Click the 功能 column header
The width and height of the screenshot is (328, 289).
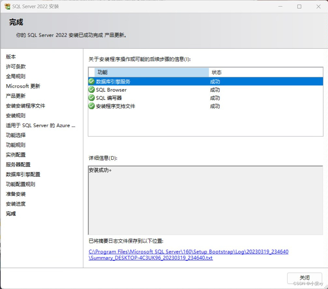coord(152,72)
